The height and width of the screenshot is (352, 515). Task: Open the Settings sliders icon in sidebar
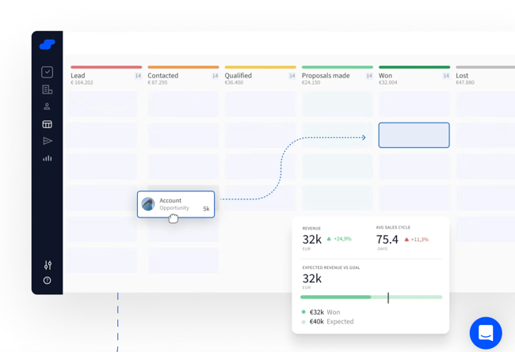(48, 265)
